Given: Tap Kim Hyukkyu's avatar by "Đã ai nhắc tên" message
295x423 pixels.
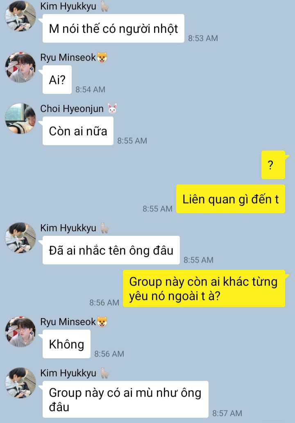Looking at the screenshot, I should (x=20, y=238).
